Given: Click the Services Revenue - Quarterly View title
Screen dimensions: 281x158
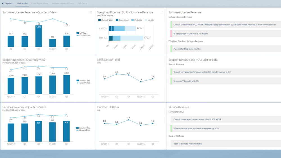Looking at the screenshot, I should pos(24,107).
